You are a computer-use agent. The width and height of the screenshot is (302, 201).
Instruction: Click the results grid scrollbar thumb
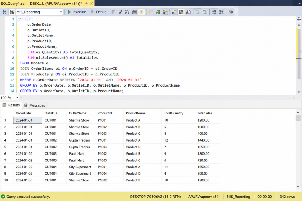(298, 118)
